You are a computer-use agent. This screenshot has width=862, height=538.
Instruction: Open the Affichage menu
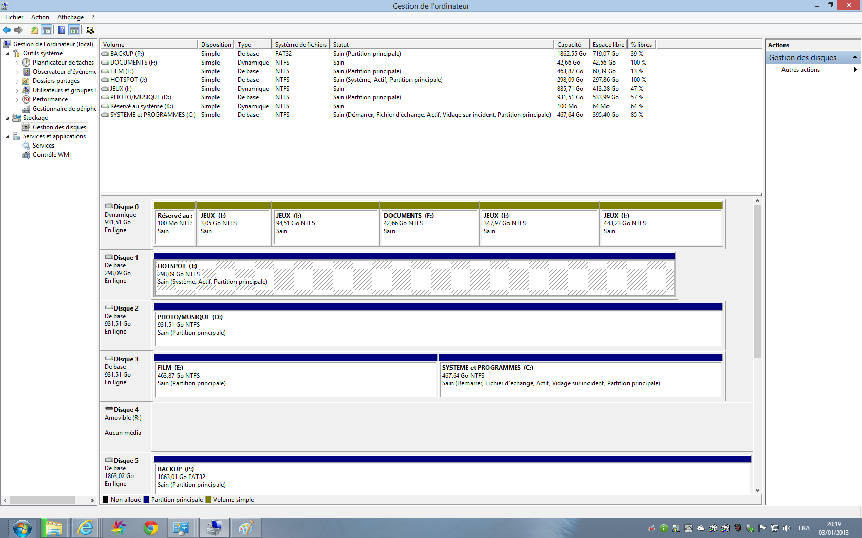(x=70, y=17)
